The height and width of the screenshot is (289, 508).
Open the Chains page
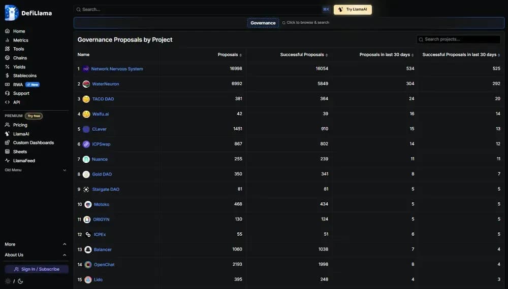click(20, 58)
